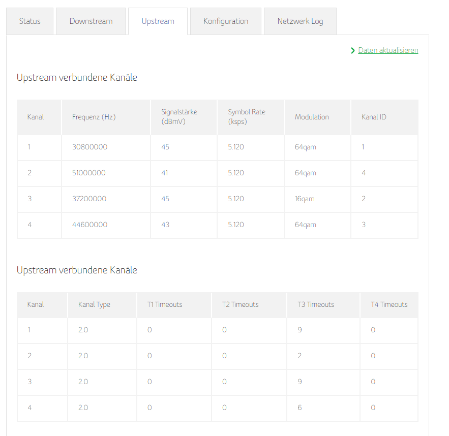Click the Frequenz (Hz) column header
449x436 pixels.
[94, 117]
